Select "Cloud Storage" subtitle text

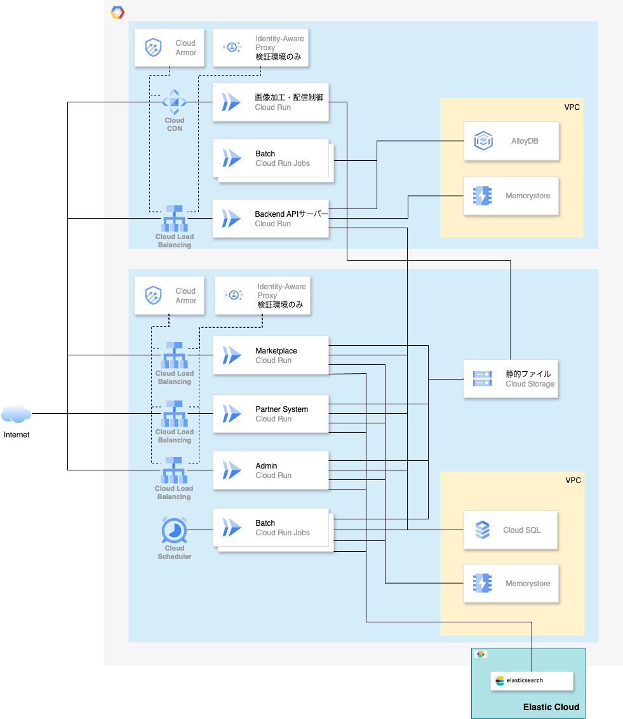530,384
